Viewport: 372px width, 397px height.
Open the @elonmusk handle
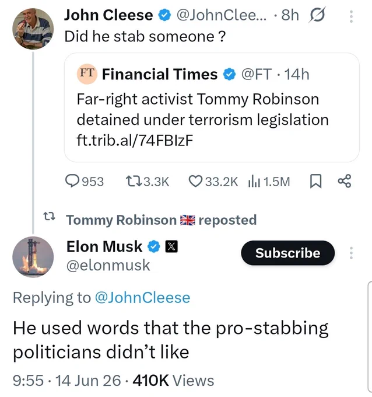click(108, 265)
